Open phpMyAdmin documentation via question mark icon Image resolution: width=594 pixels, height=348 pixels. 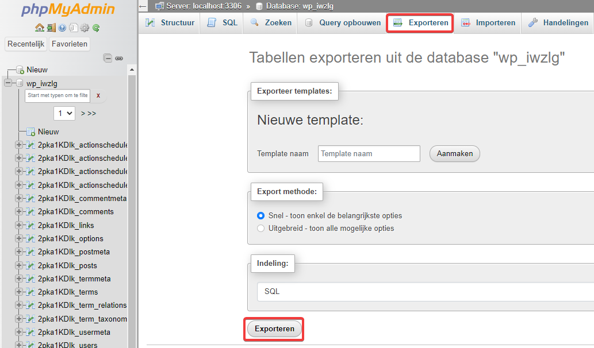pos(62,28)
